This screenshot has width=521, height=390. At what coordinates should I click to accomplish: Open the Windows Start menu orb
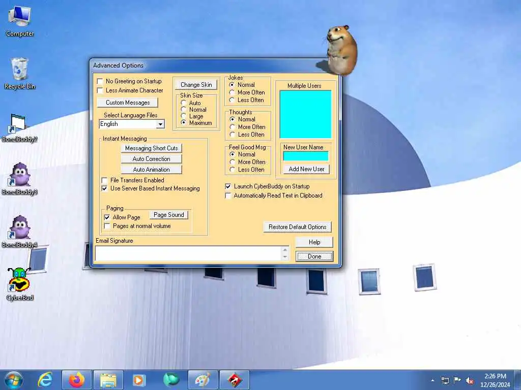coord(14,380)
